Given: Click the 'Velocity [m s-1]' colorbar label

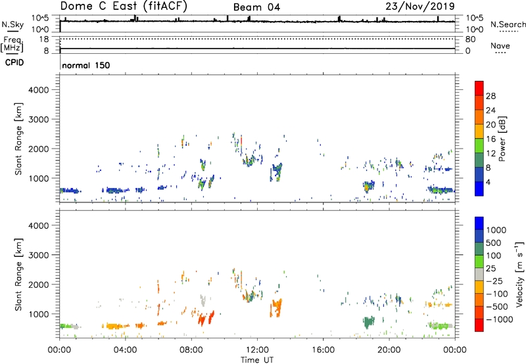Looking at the screenshot, I should pyautogui.click(x=519, y=274).
